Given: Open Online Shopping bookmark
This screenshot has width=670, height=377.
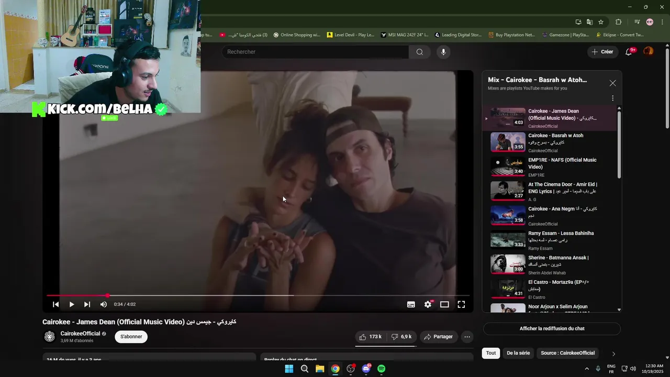Looking at the screenshot, I should pos(297,35).
